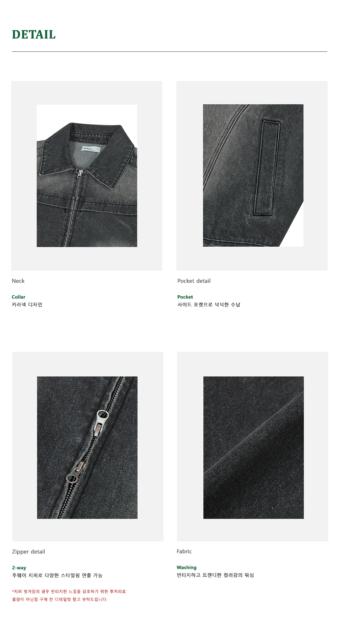
Task: Open the black denim fabric photo
Action: (253, 447)
